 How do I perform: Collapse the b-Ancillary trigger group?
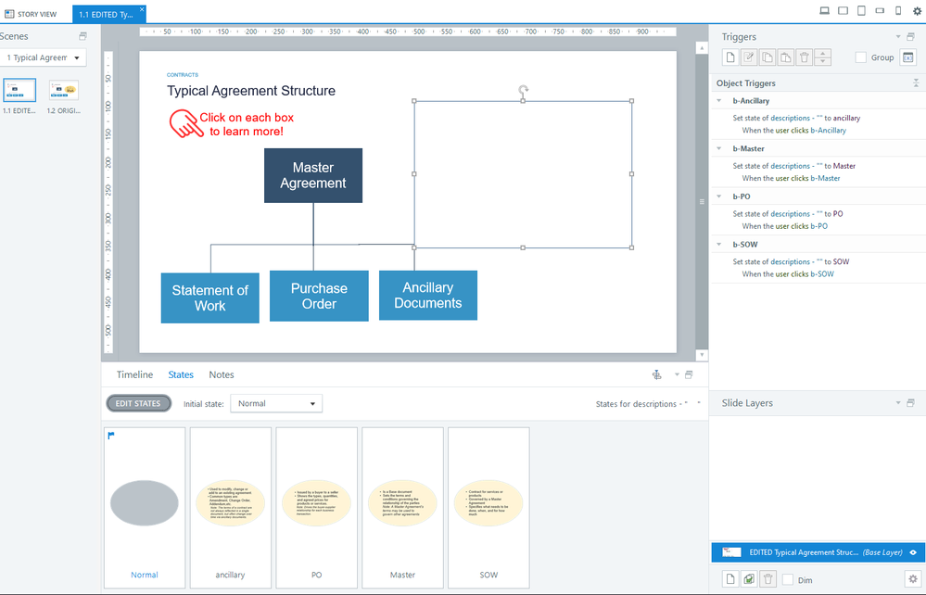point(719,101)
